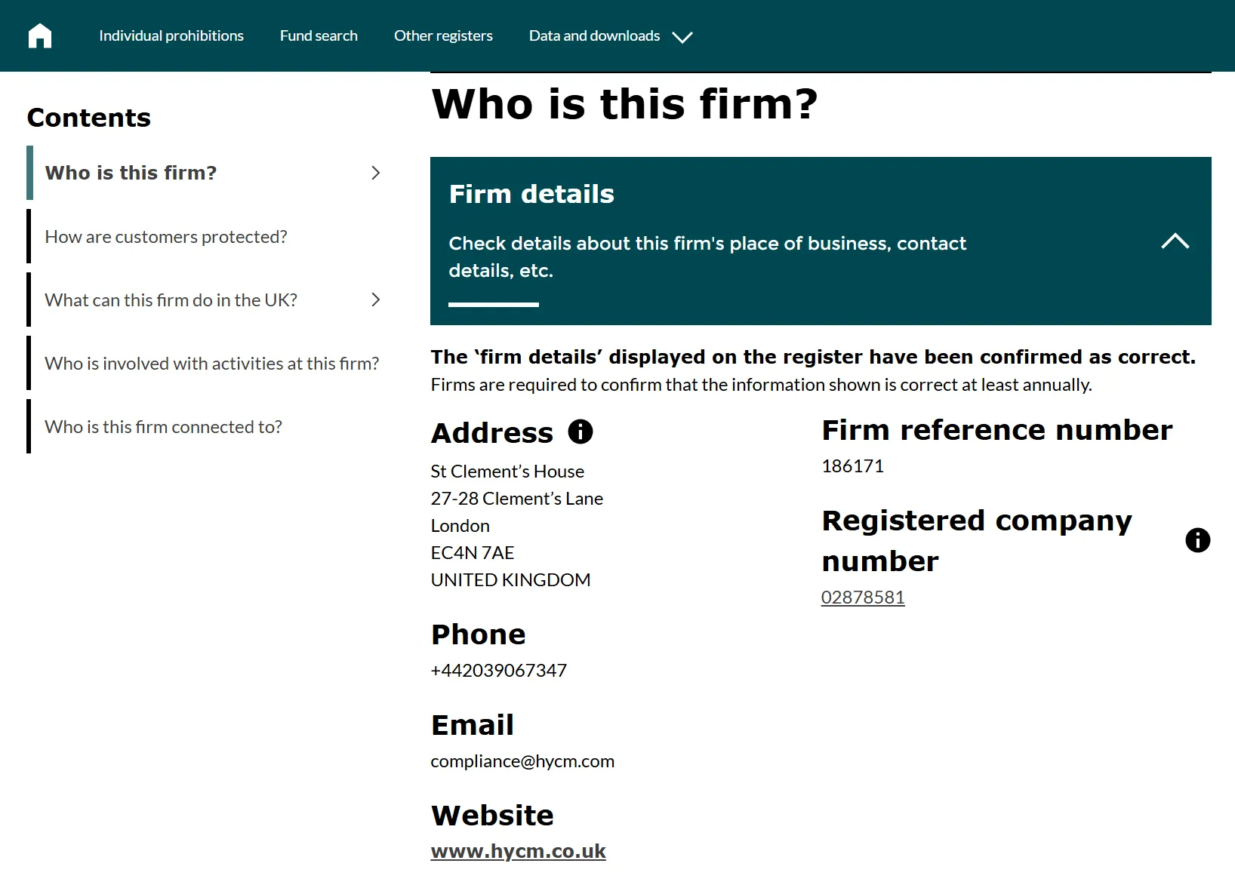1235x891 pixels.
Task: Select 'Who is this firm?' contents item
Action: click(131, 173)
